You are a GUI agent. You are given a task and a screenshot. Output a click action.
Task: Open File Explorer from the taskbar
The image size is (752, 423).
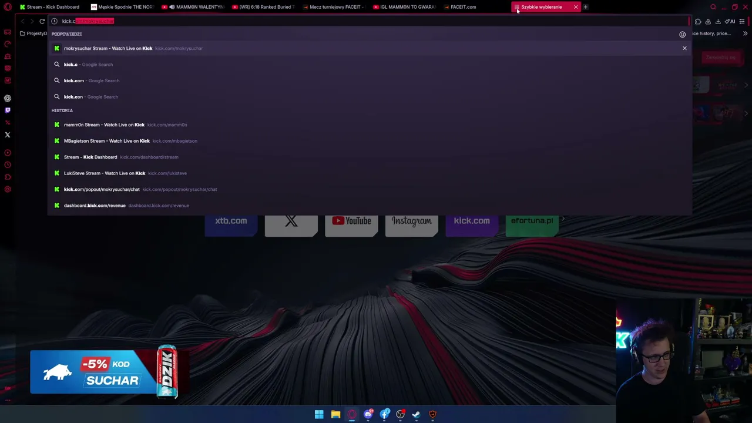click(x=335, y=414)
